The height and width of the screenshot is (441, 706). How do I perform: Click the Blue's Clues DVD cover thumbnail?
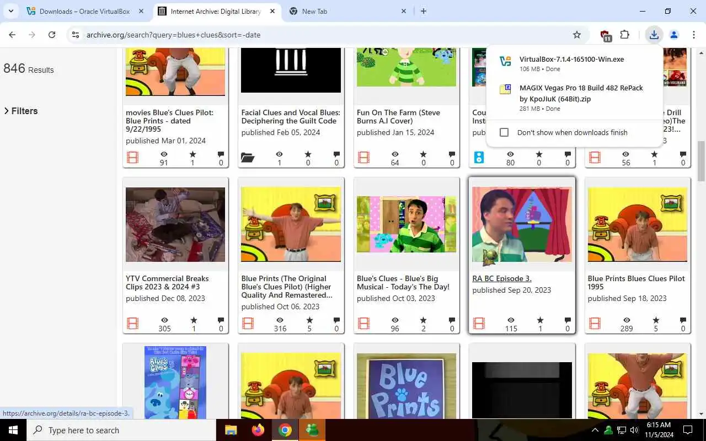[x=175, y=383]
